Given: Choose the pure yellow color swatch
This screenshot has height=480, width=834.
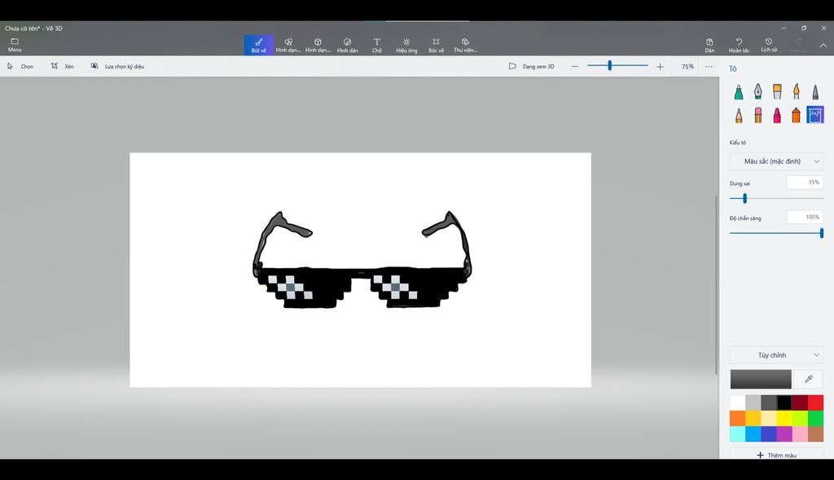Looking at the screenshot, I should click(784, 418).
